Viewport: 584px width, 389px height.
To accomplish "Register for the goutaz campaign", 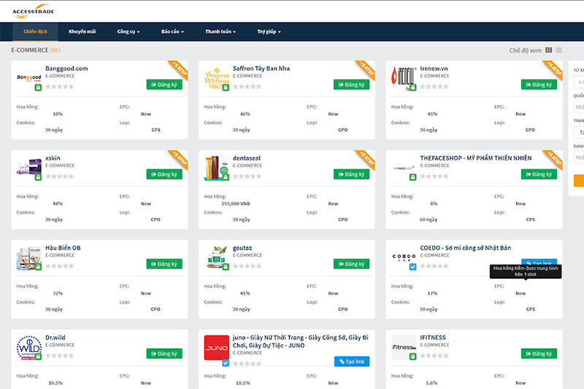I will click(x=352, y=264).
